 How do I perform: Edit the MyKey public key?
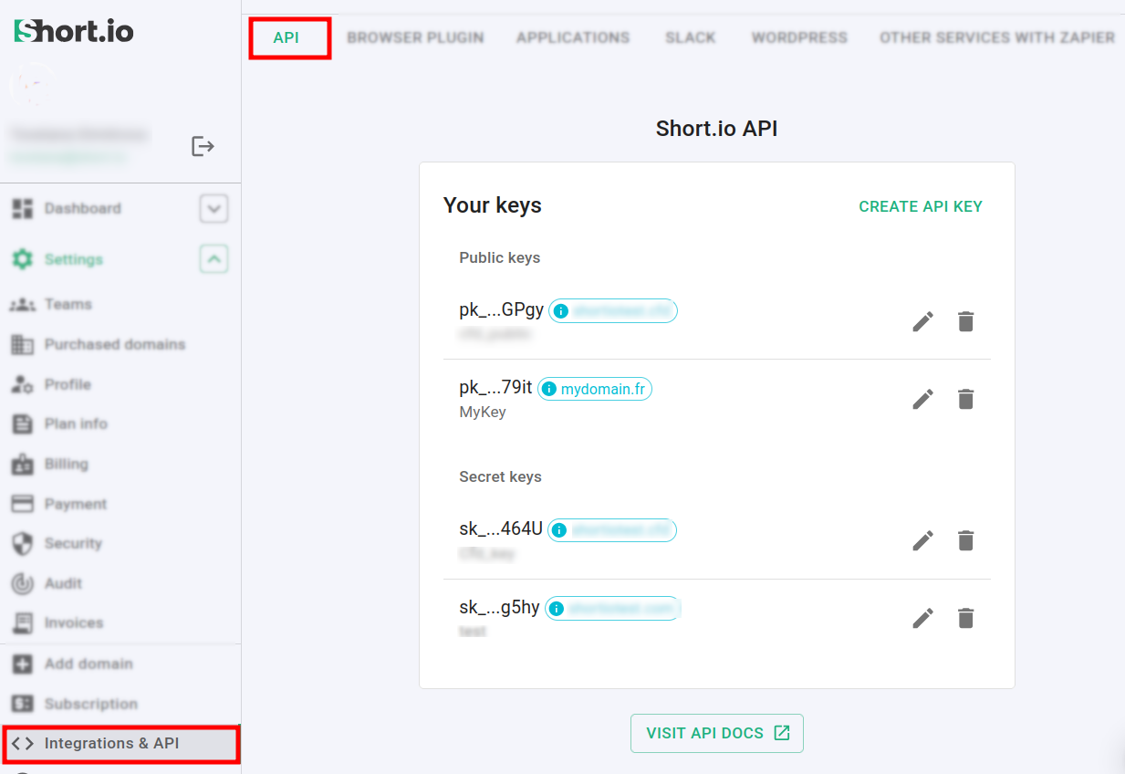click(922, 399)
